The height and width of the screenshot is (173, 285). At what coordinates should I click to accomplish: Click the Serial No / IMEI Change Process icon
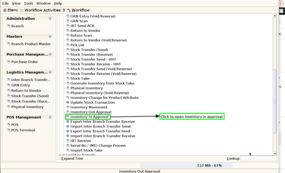pyautogui.click(x=68, y=145)
